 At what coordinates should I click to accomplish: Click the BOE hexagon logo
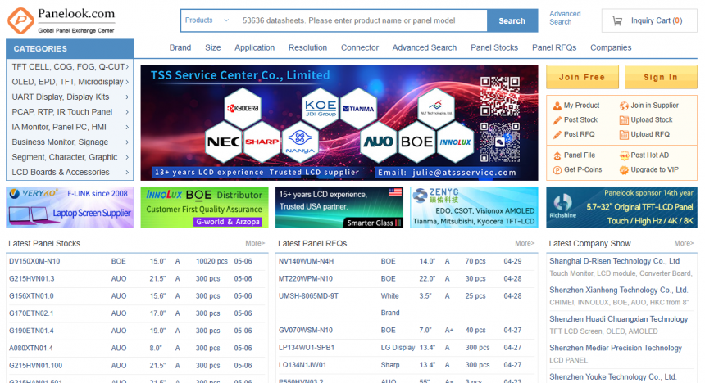tap(416, 142)
